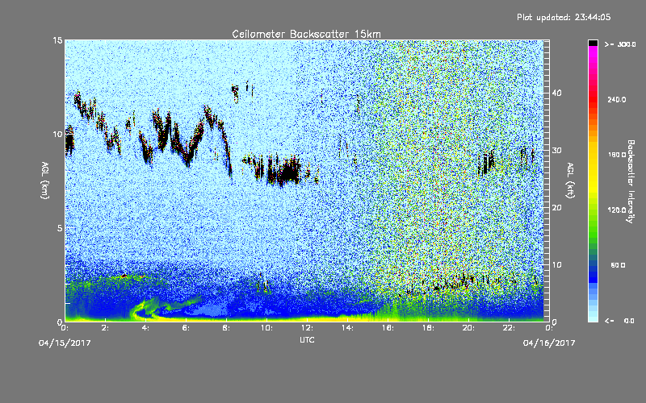
Task: Click the black top of the colorbar
Action: (593, 43)
